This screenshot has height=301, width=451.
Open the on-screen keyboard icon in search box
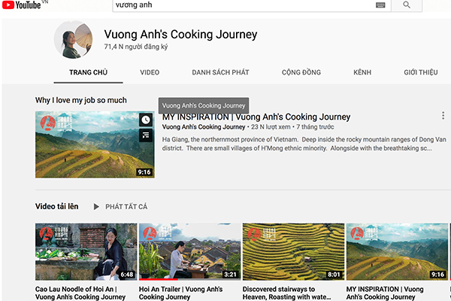point(380,5)
